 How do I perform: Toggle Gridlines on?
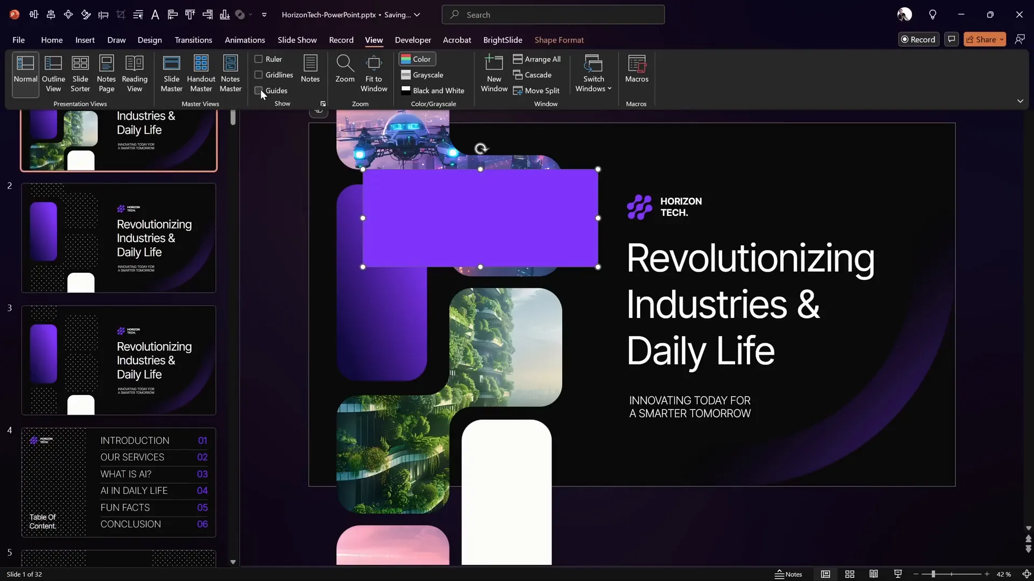coord(258,75)
